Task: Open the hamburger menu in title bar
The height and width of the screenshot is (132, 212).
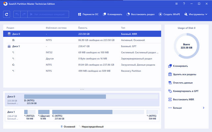Action: [x=177, y=4]
